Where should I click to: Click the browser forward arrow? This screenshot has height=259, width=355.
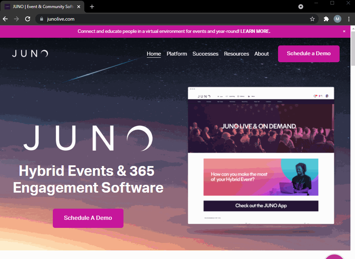(x=16, y=19)
